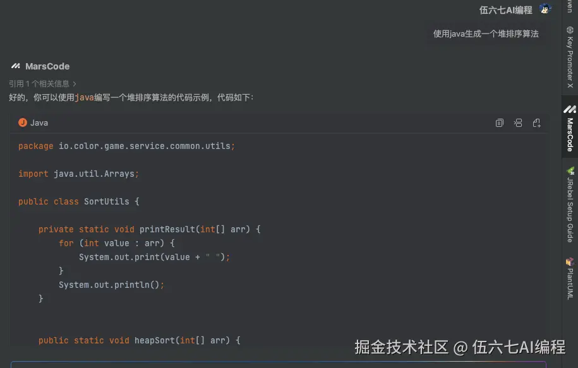The image size is (578, 368).
Task: Click the System.out.print(value + " ") line
Action: 155,257
